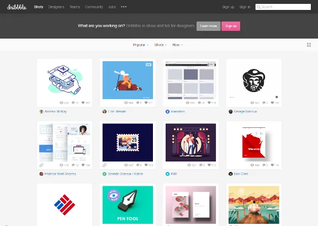This screenshot has height=226, width=318.
Task: Click views eye icon on Andrew McKay's shot
Action: tap(61, 103)
